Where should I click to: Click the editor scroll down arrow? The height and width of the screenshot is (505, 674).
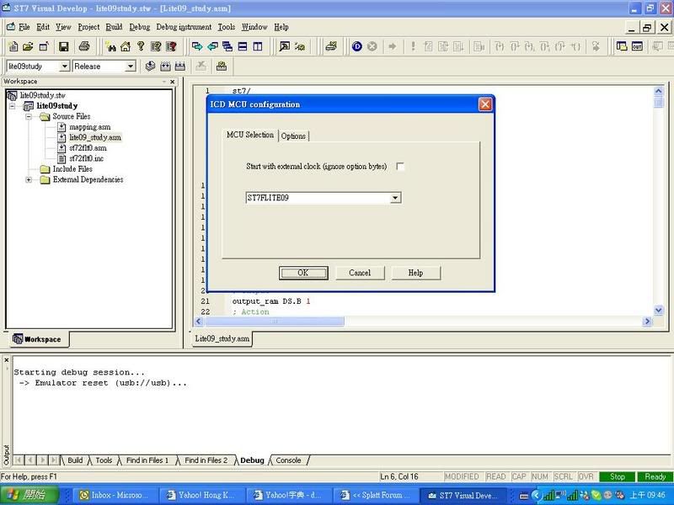(658, 311)
